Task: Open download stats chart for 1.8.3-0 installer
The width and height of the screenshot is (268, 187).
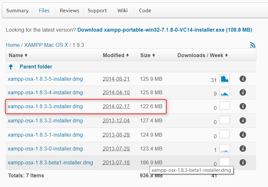Action: [x=225, y=148]
